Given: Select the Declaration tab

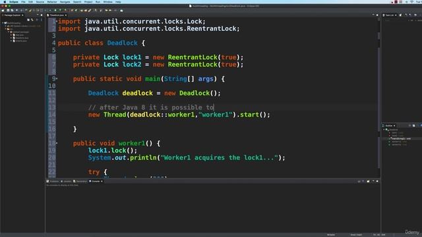Looking at the screenshot, I should click(x=80, y=181).
